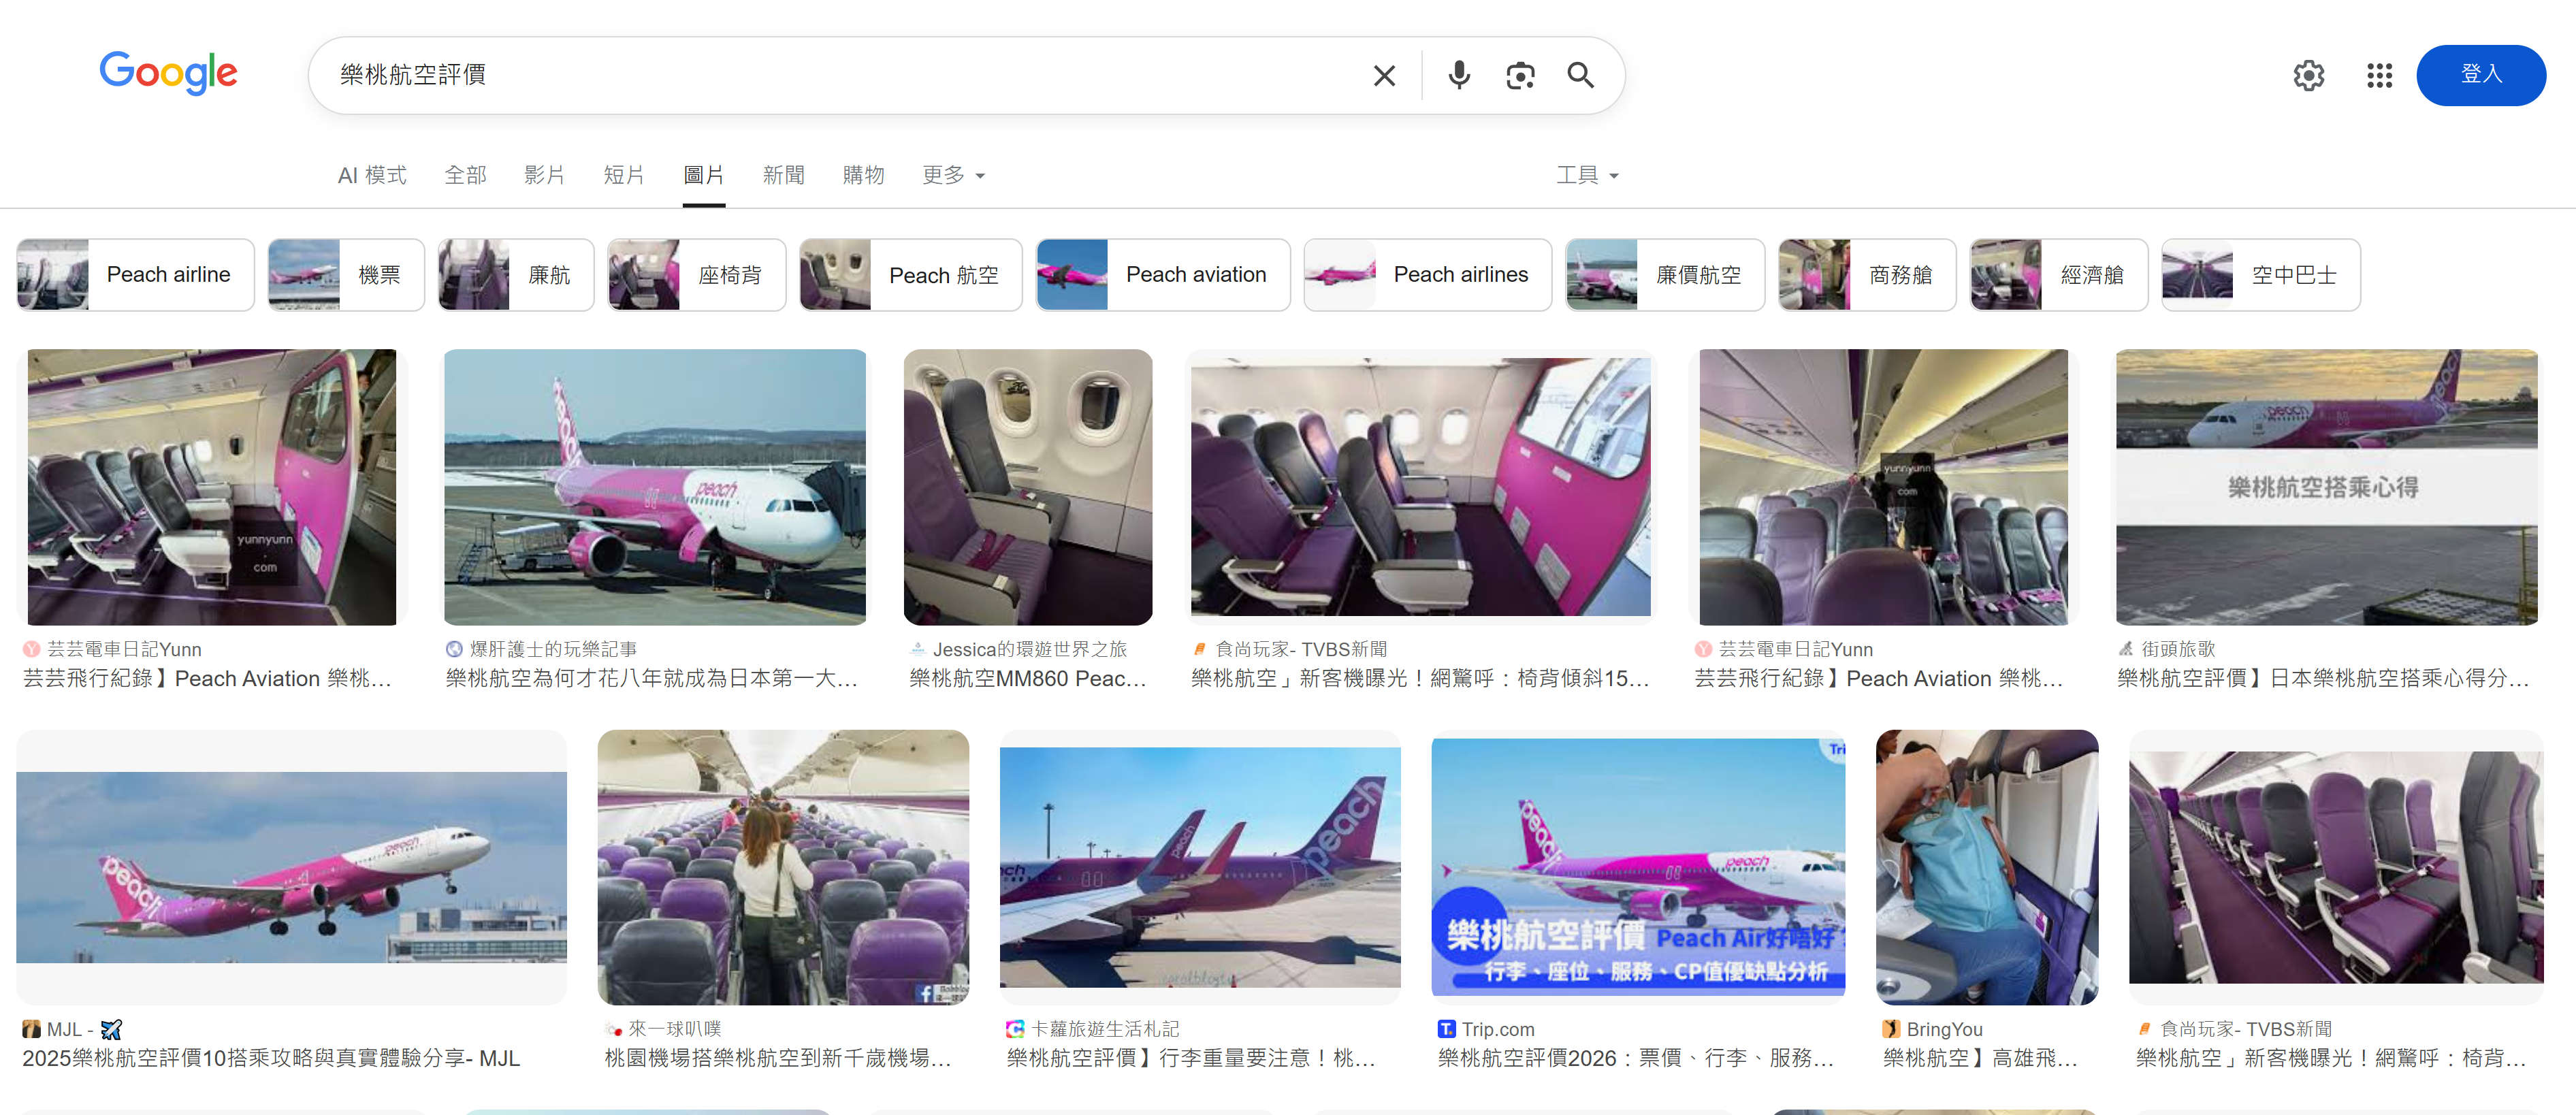Open the 工具 tools dropdown
The image size is (2576, 1115).
(x=1586, y=175)
